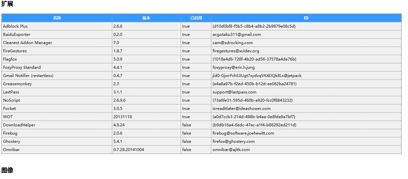The width and height of the screenshot is (408, 179).
Task: Select firegestures@xuldev.org ID cell
Action: [306, 51]
